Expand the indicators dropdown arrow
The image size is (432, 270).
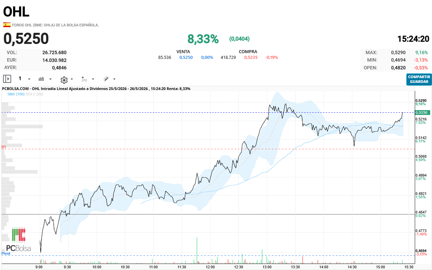93,79
